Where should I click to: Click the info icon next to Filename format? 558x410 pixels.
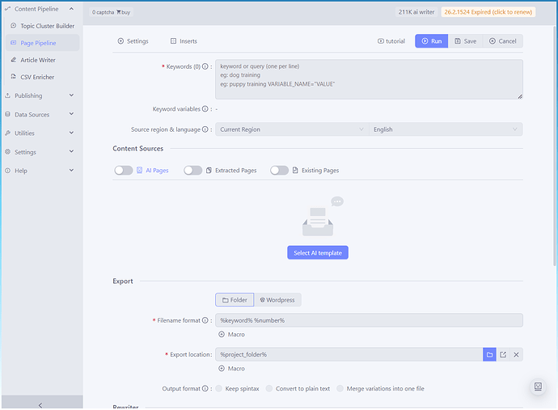[x=205, y=320]
